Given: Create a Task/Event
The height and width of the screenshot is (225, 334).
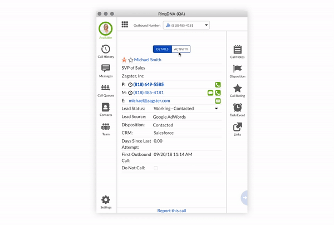Looking at the screenshot, I should tap(237, 110).
